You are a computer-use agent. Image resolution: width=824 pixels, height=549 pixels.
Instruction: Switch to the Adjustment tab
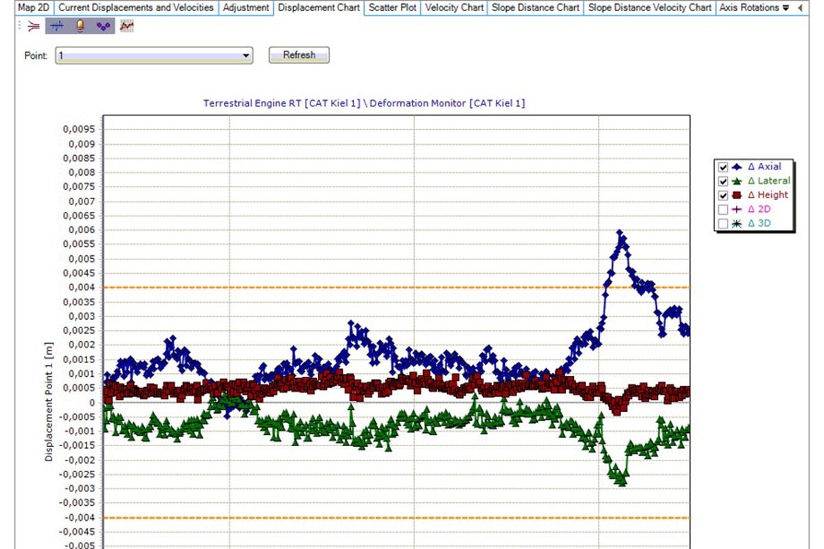[x=246, y=8]
